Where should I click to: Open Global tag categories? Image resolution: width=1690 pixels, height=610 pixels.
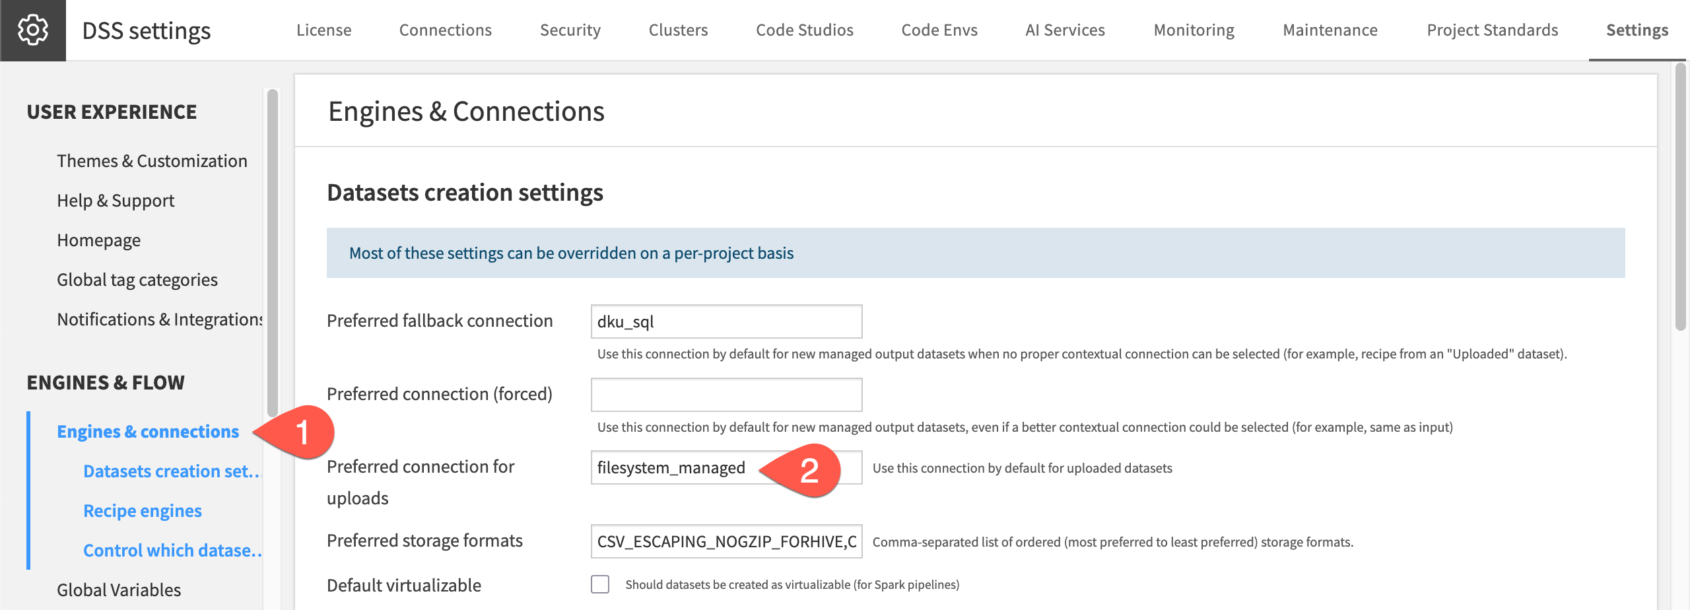137,280
